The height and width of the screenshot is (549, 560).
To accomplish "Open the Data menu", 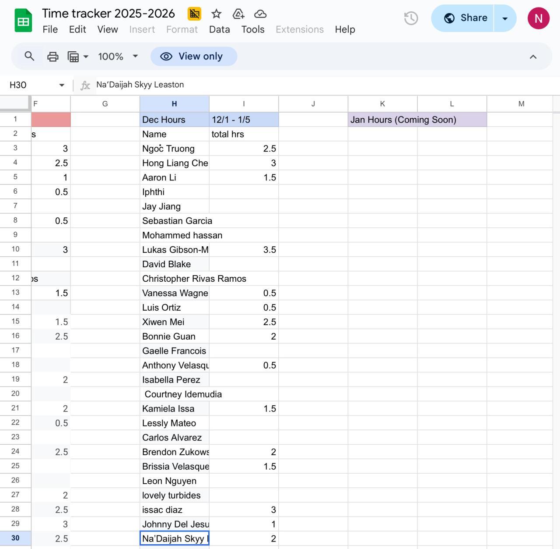I will [219, 29].
